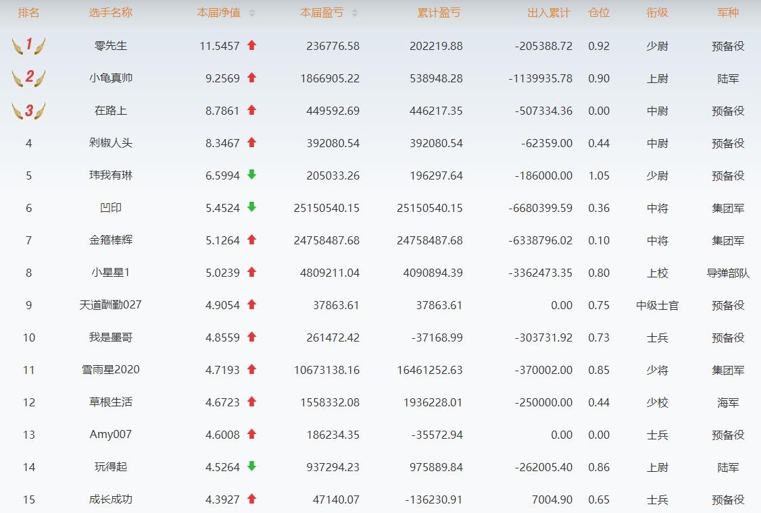Viewport: 761px width, 513px height.
Task: Click the rank 2 gold wings badge
Action: coord(28,78)
